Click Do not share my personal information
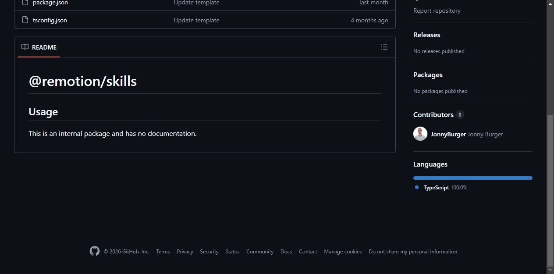Screen dimensions: 554x274 [413, 252]
